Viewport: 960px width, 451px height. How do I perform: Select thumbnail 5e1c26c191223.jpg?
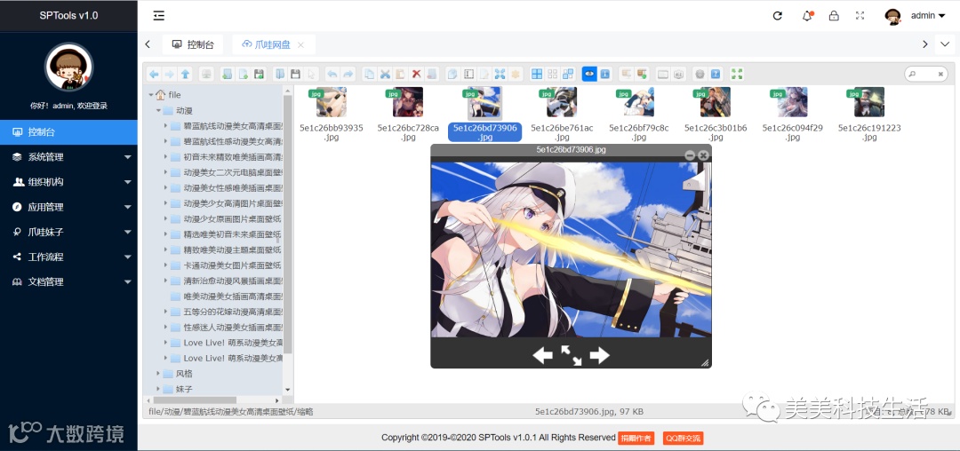tap(868, 115)
